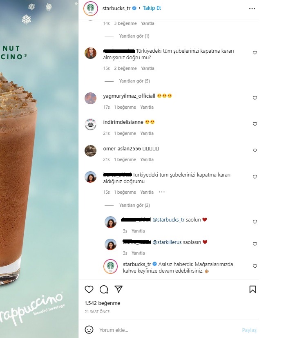Focus the Yorum ekle comment field
The image size is (286, 338).
(x=168, y=330)
